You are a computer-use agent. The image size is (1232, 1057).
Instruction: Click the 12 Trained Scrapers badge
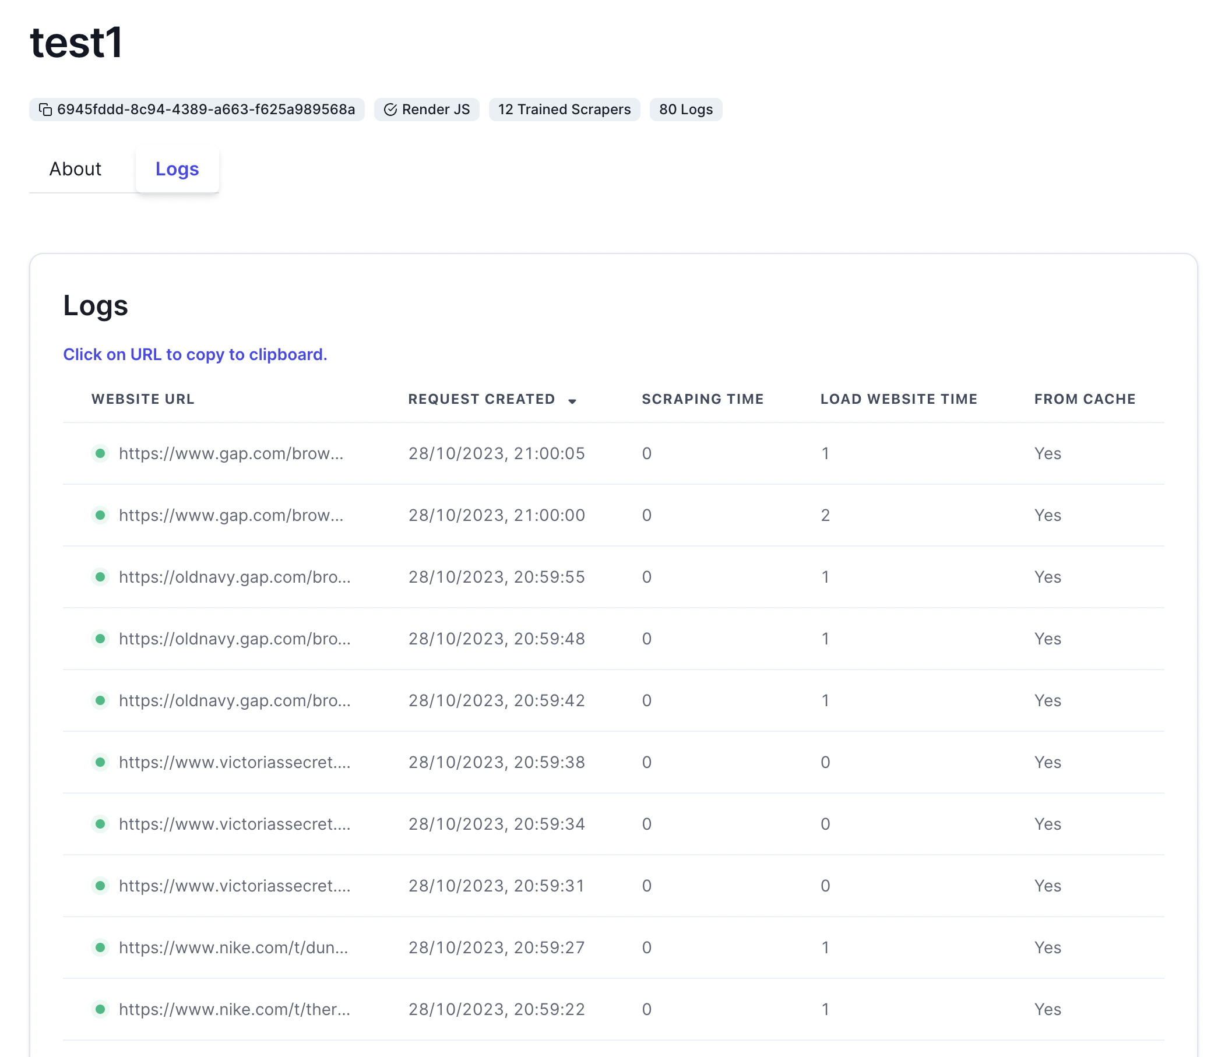coord(564,110)
